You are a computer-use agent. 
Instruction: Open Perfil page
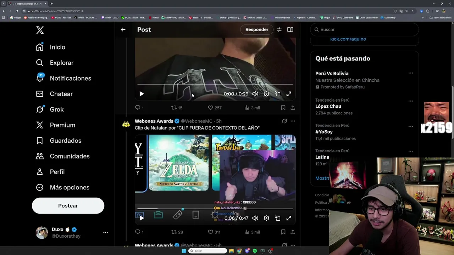tap(50, 172)
